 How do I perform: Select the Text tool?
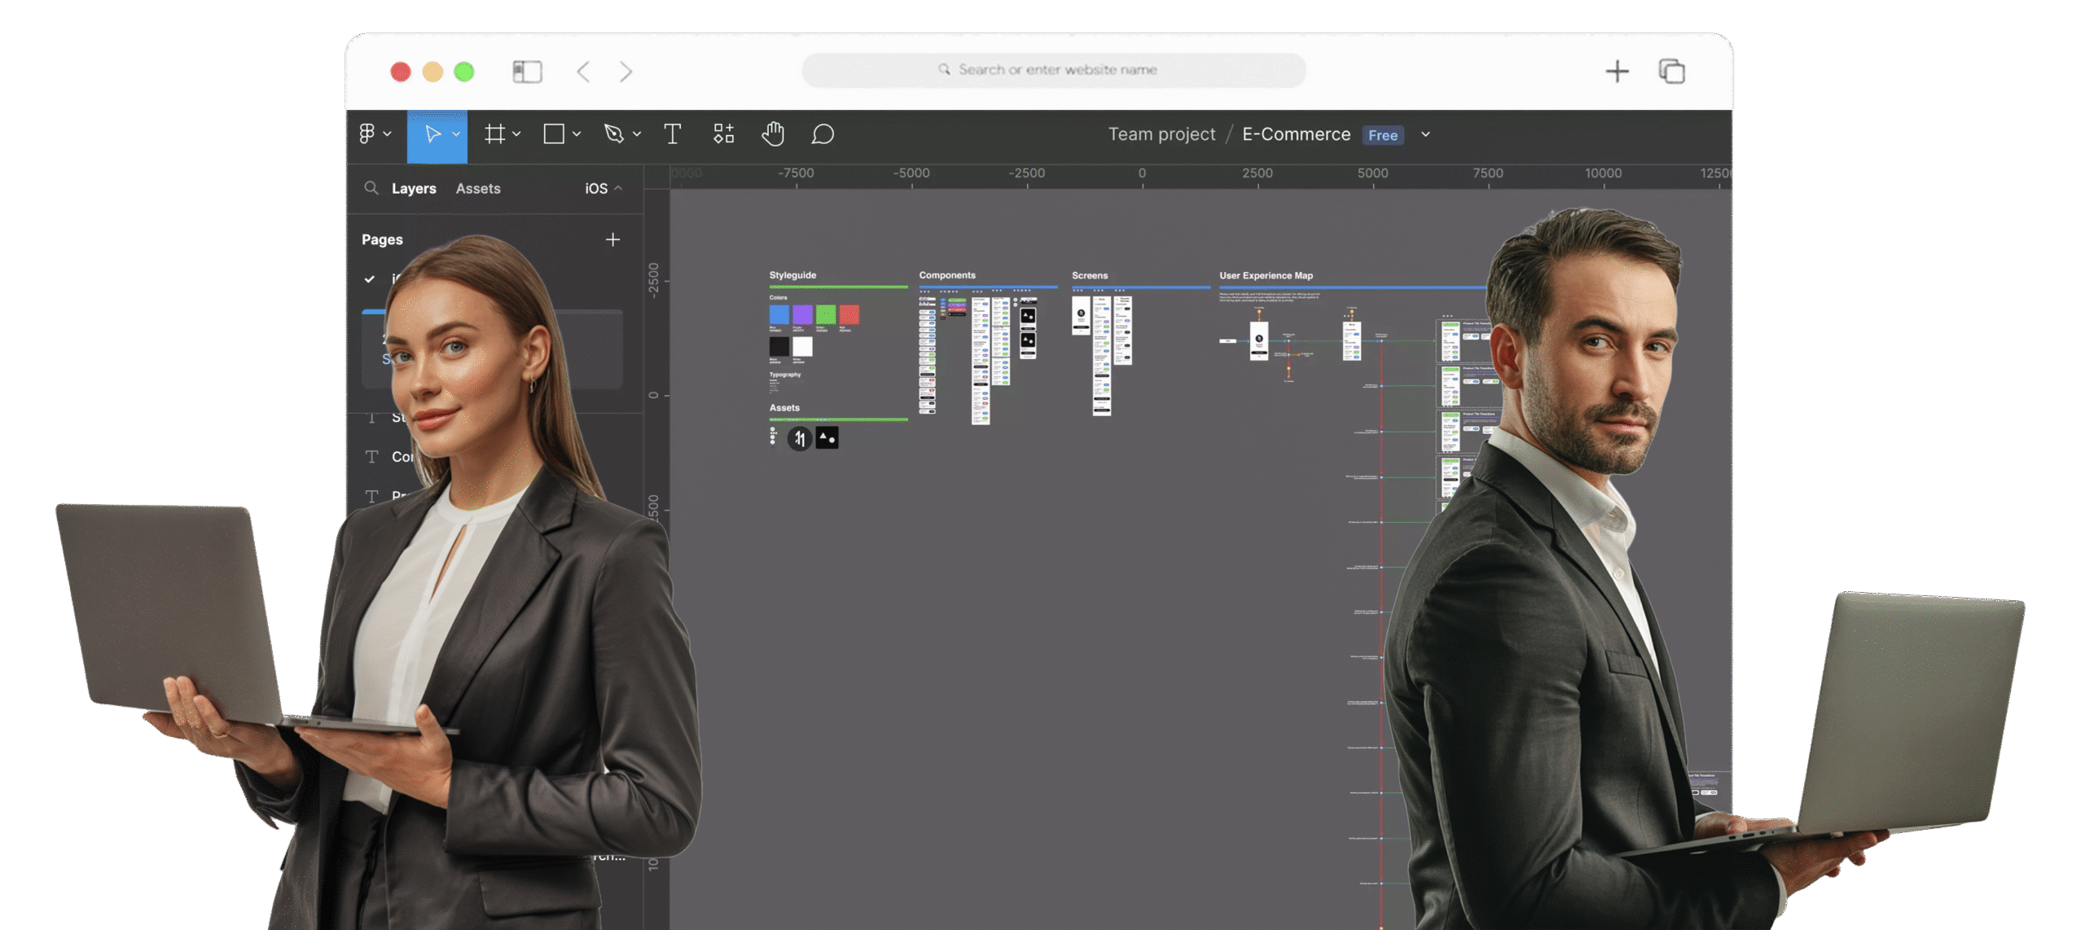pyautogui.click(x=672, y=134)
